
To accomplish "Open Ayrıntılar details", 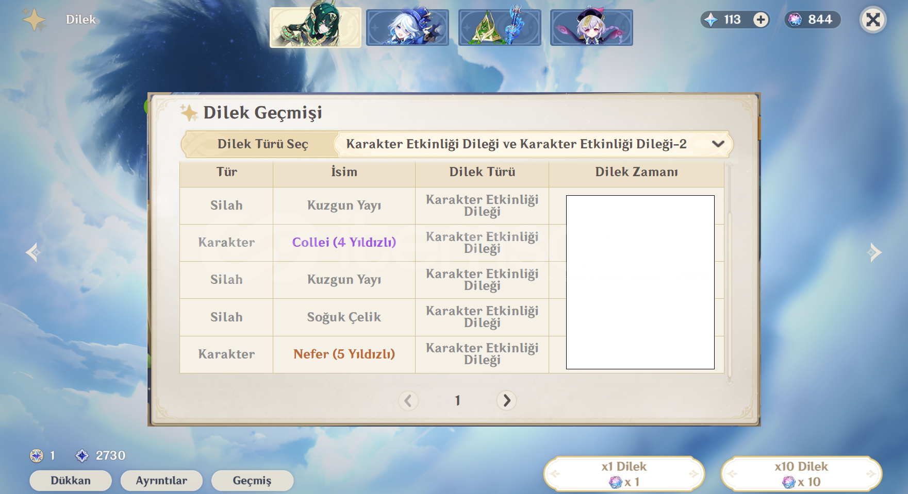I will [161, 481].
